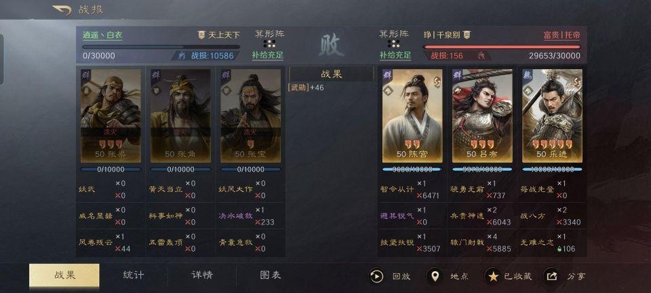Click enemy alliance 富贵|托帝 link
The image size is (651, 293).
click(561, 35)
